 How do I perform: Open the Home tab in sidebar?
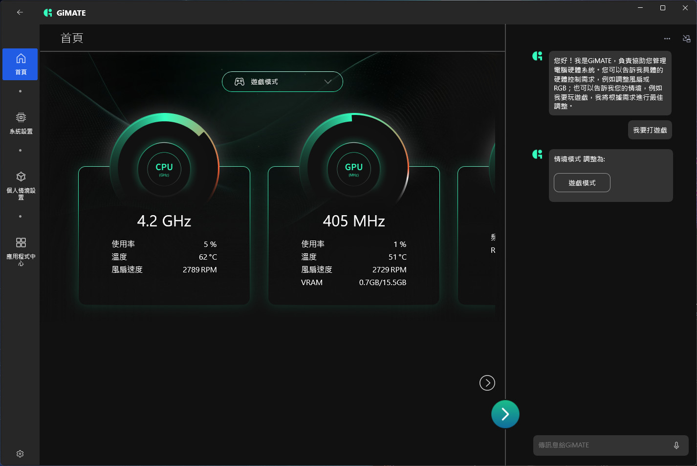tap(20, 64)
